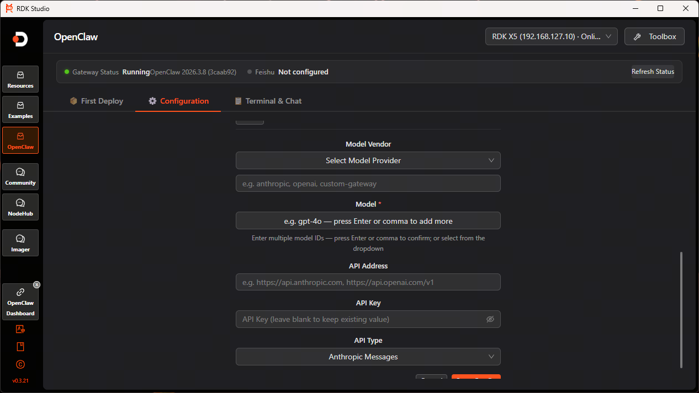
Task: Select the OpenClaw sidebar item
Action: pos(20,141)
